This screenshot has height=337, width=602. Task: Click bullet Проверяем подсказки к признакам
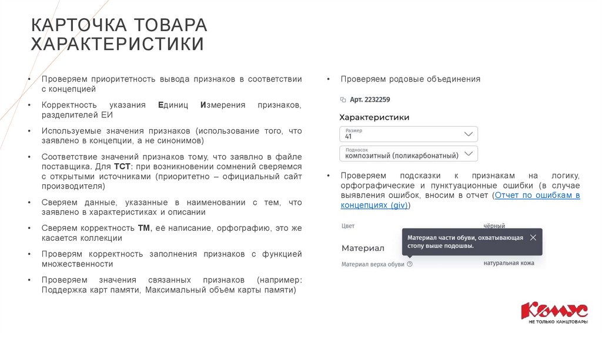tap(460, 190)
